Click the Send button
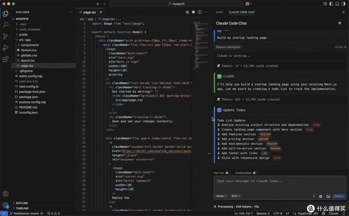The width and height of the screenshot is (349, 216). click(339, 196)
